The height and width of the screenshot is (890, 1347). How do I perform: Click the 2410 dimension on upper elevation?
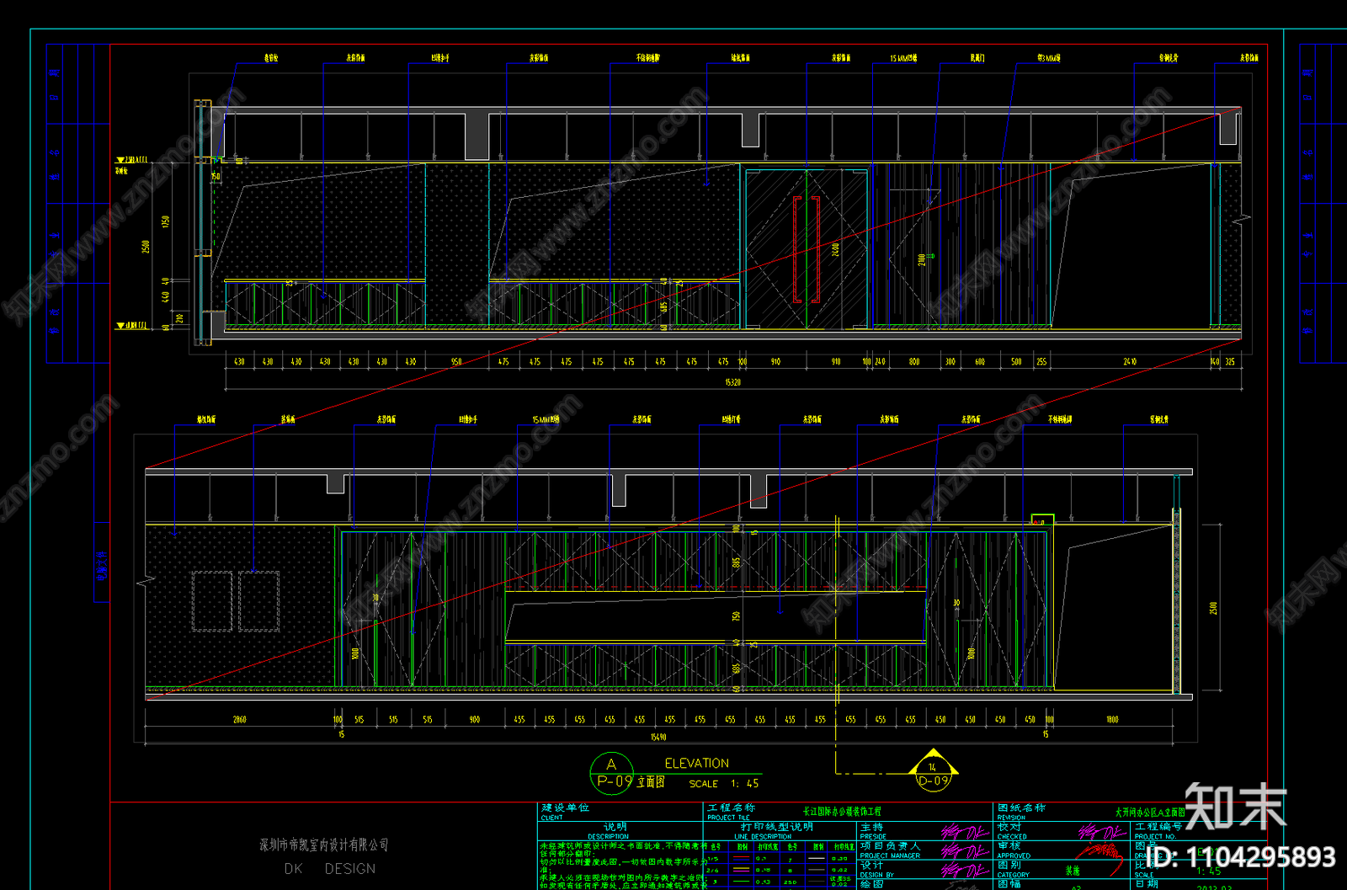click(1130, 362)
